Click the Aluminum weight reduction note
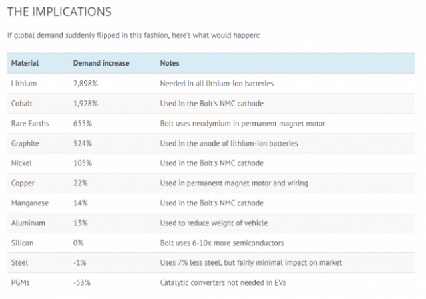 click(214, 223)
